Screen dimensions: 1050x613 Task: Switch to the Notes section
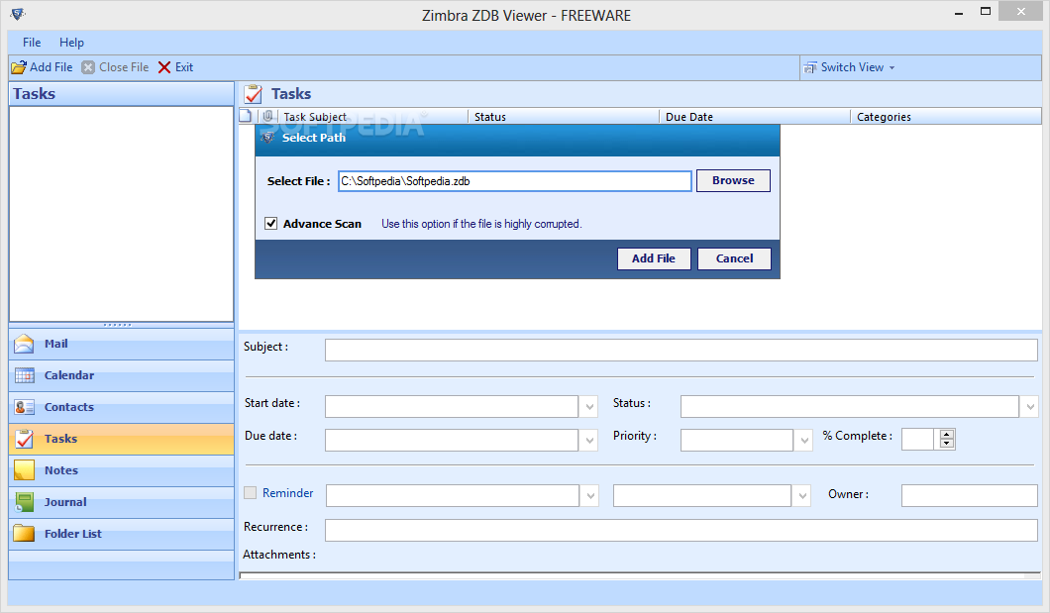[121, 470]
